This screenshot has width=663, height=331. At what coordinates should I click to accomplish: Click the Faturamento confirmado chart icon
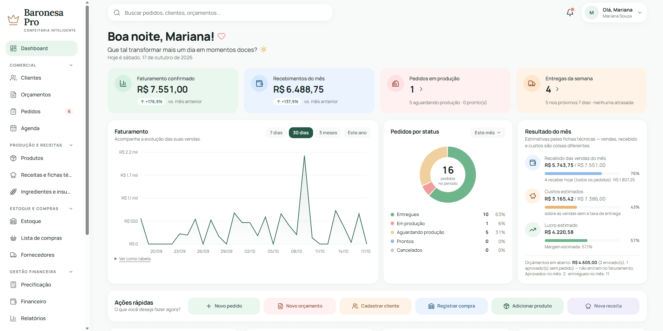pos(123,83)
